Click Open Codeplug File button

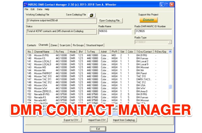tap(110, 20)
